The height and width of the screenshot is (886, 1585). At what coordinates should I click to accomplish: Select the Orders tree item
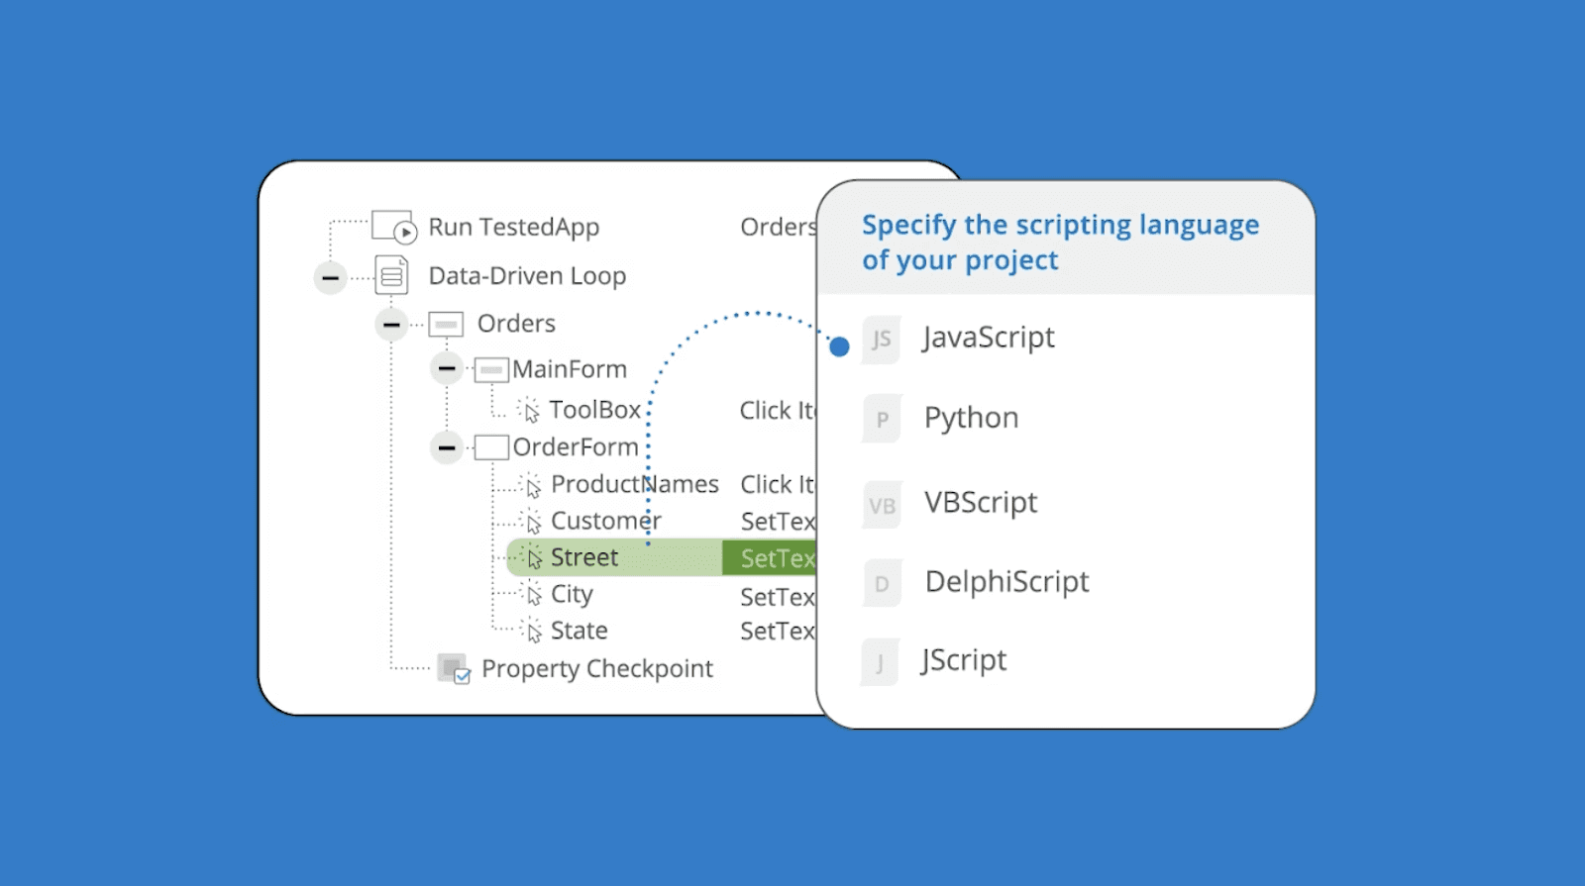click(x=516, y=324)
